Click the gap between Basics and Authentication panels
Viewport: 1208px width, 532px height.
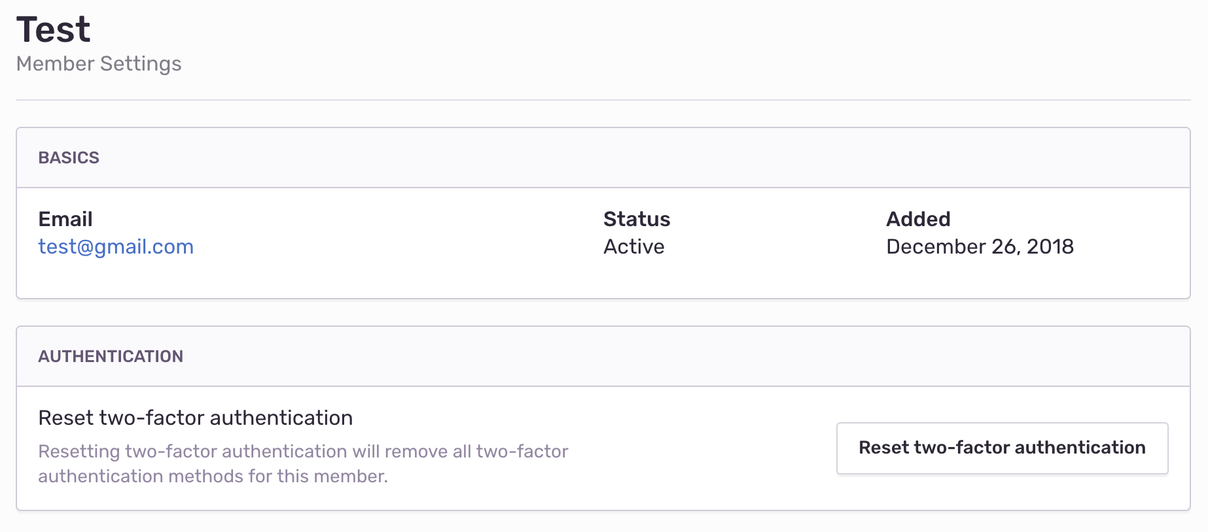(603, 312)
